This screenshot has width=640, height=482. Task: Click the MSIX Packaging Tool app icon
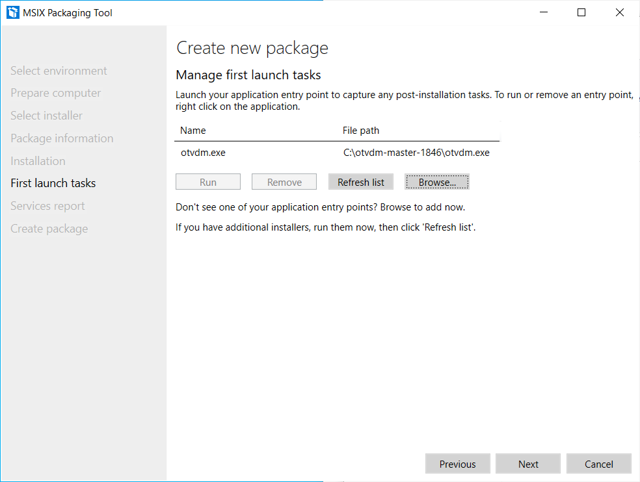pos(12,12)
